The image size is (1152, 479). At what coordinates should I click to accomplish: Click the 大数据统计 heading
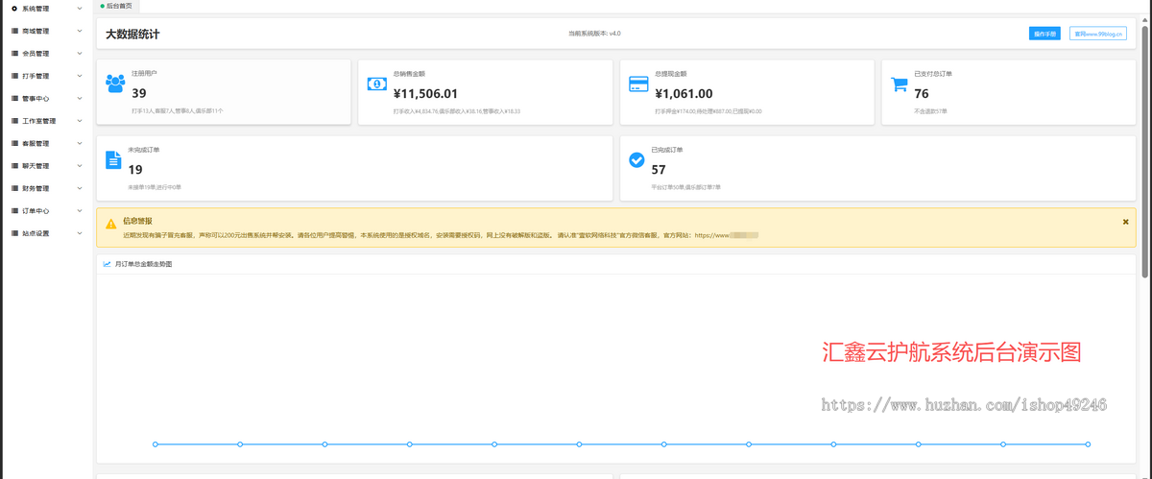[x=132, y=35]
